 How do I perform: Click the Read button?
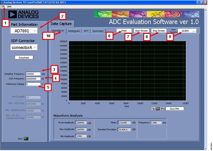[x=124, y=31]
